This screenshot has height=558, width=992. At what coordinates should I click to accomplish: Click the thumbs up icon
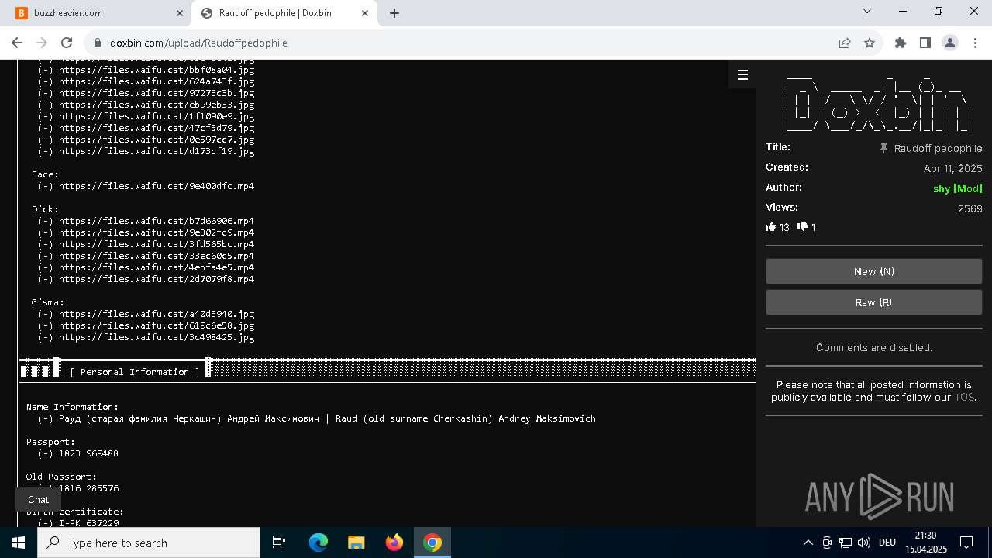770,227
